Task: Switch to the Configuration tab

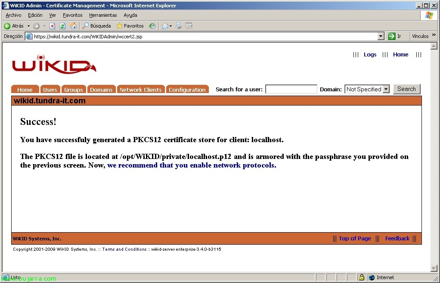Action: [x=187, y=89]
